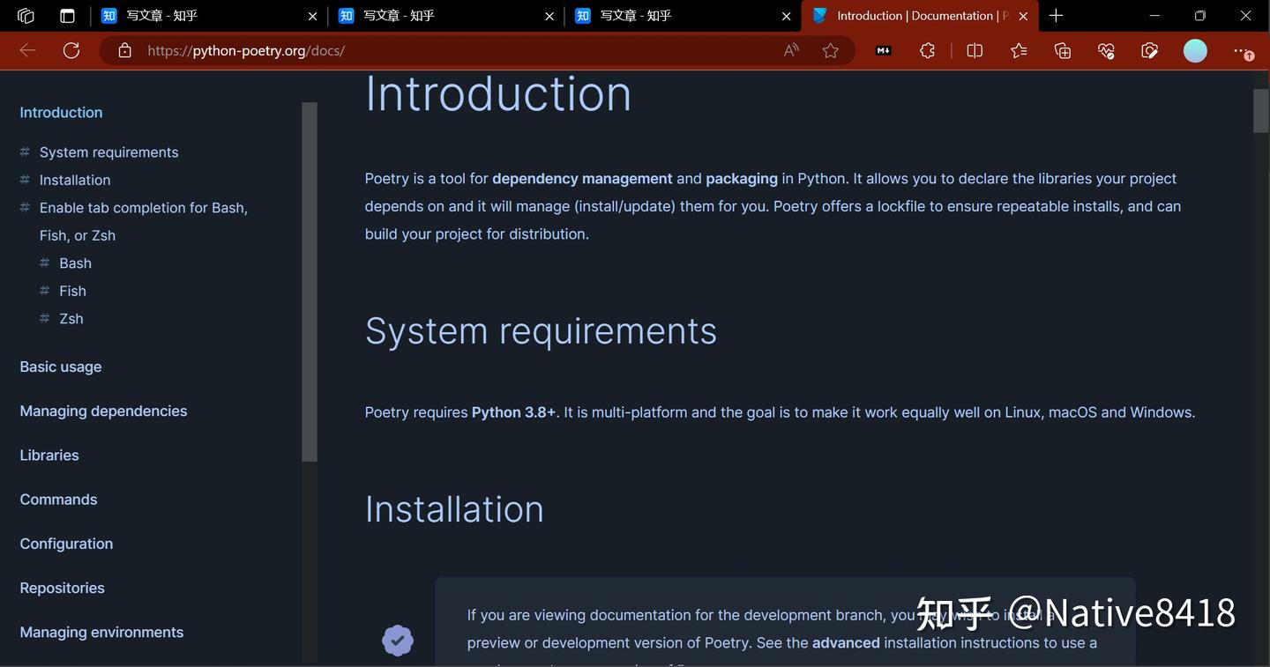Open Repositories docs page
The height and width of the screenshot is (667, 1270).
pos(62,588)
